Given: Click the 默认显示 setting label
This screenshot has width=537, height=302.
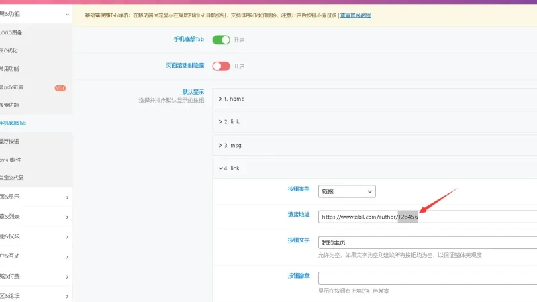Looking at the screenshot, I should 193,92.
